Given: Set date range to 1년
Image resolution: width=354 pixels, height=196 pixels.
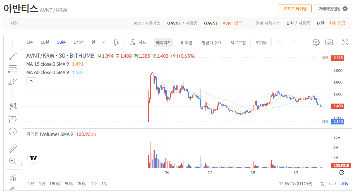Looking at the screenshot, I should [x=42, y=183].
